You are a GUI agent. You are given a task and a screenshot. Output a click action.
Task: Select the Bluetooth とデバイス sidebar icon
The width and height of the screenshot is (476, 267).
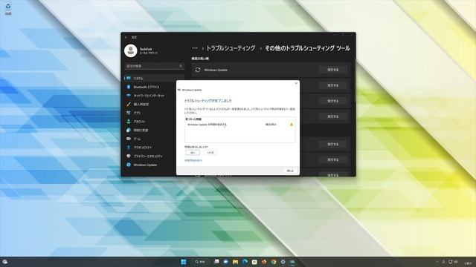click(129, 87)
